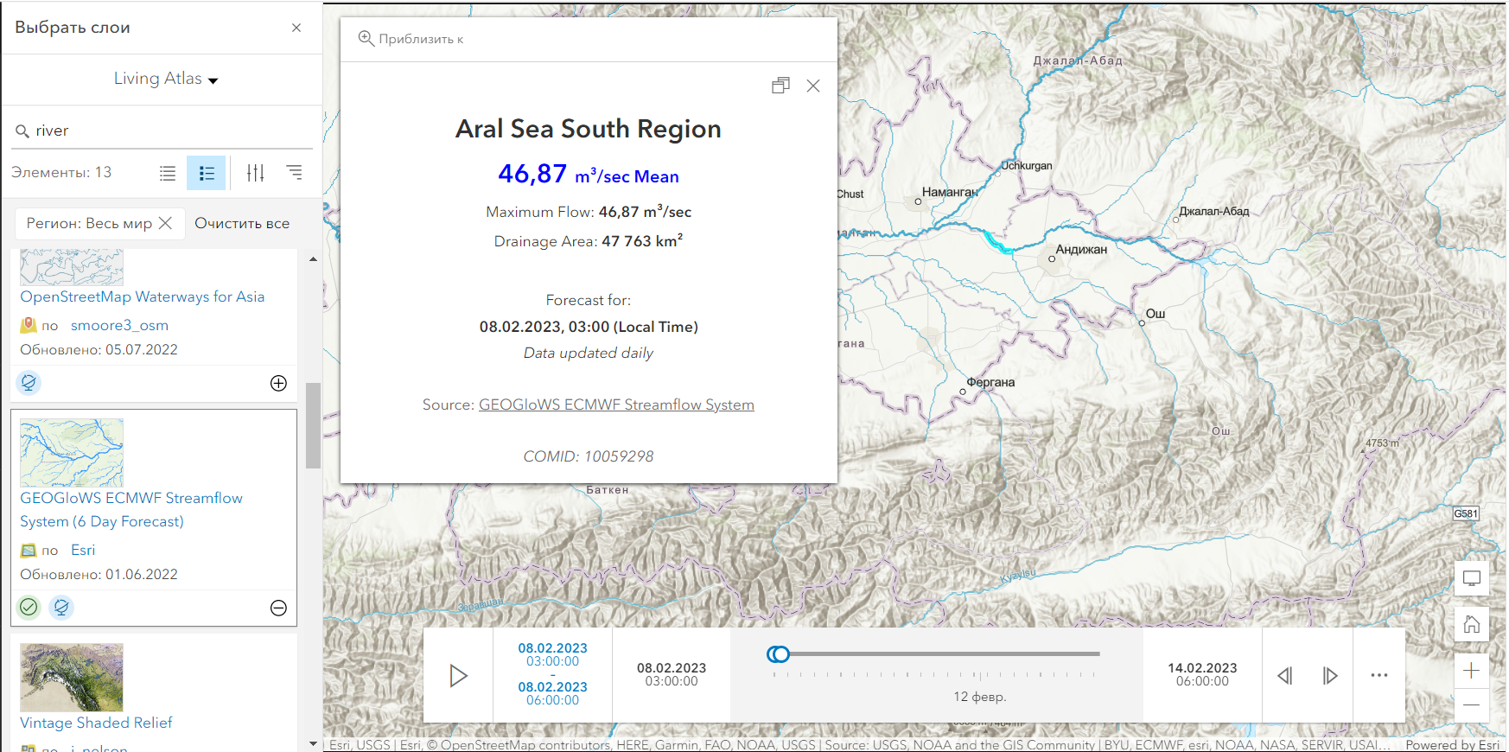
Task: Add OpenStreetMap Waterways for Asia layer
Action: point(278,383)
